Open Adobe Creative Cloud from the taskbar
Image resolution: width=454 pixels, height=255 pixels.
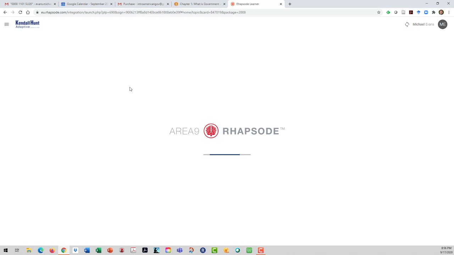[168, 250]
